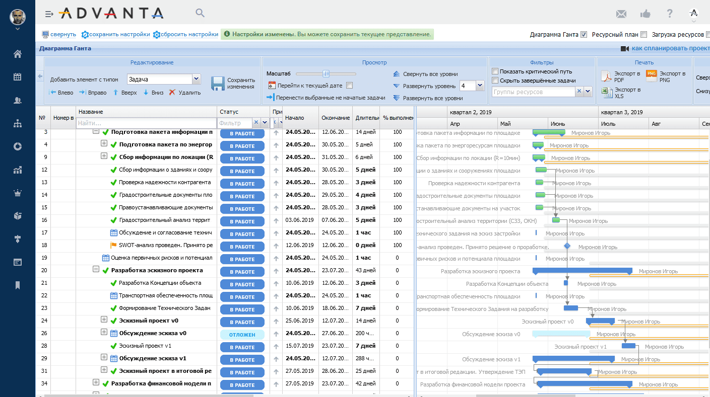710x397 pixels.
Task: Click the Найти name search field
Action: pos(146,123)
